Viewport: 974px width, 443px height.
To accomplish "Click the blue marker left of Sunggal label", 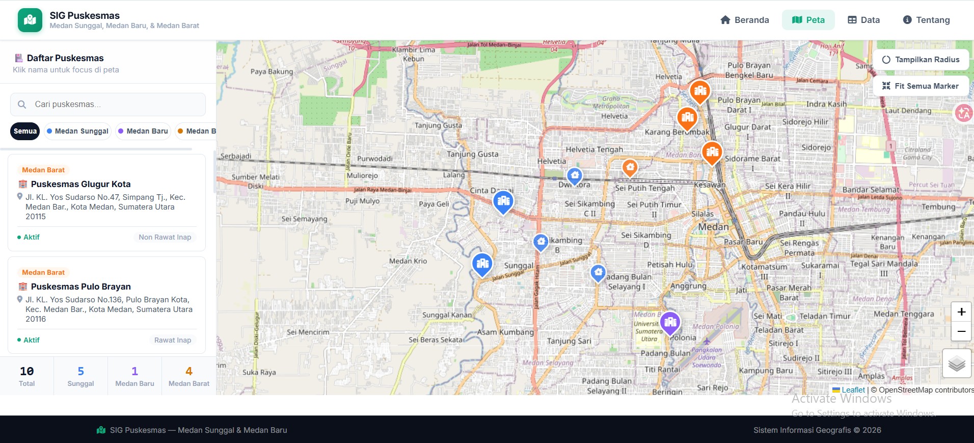I will pyautogui.click(x=482, y=265).
